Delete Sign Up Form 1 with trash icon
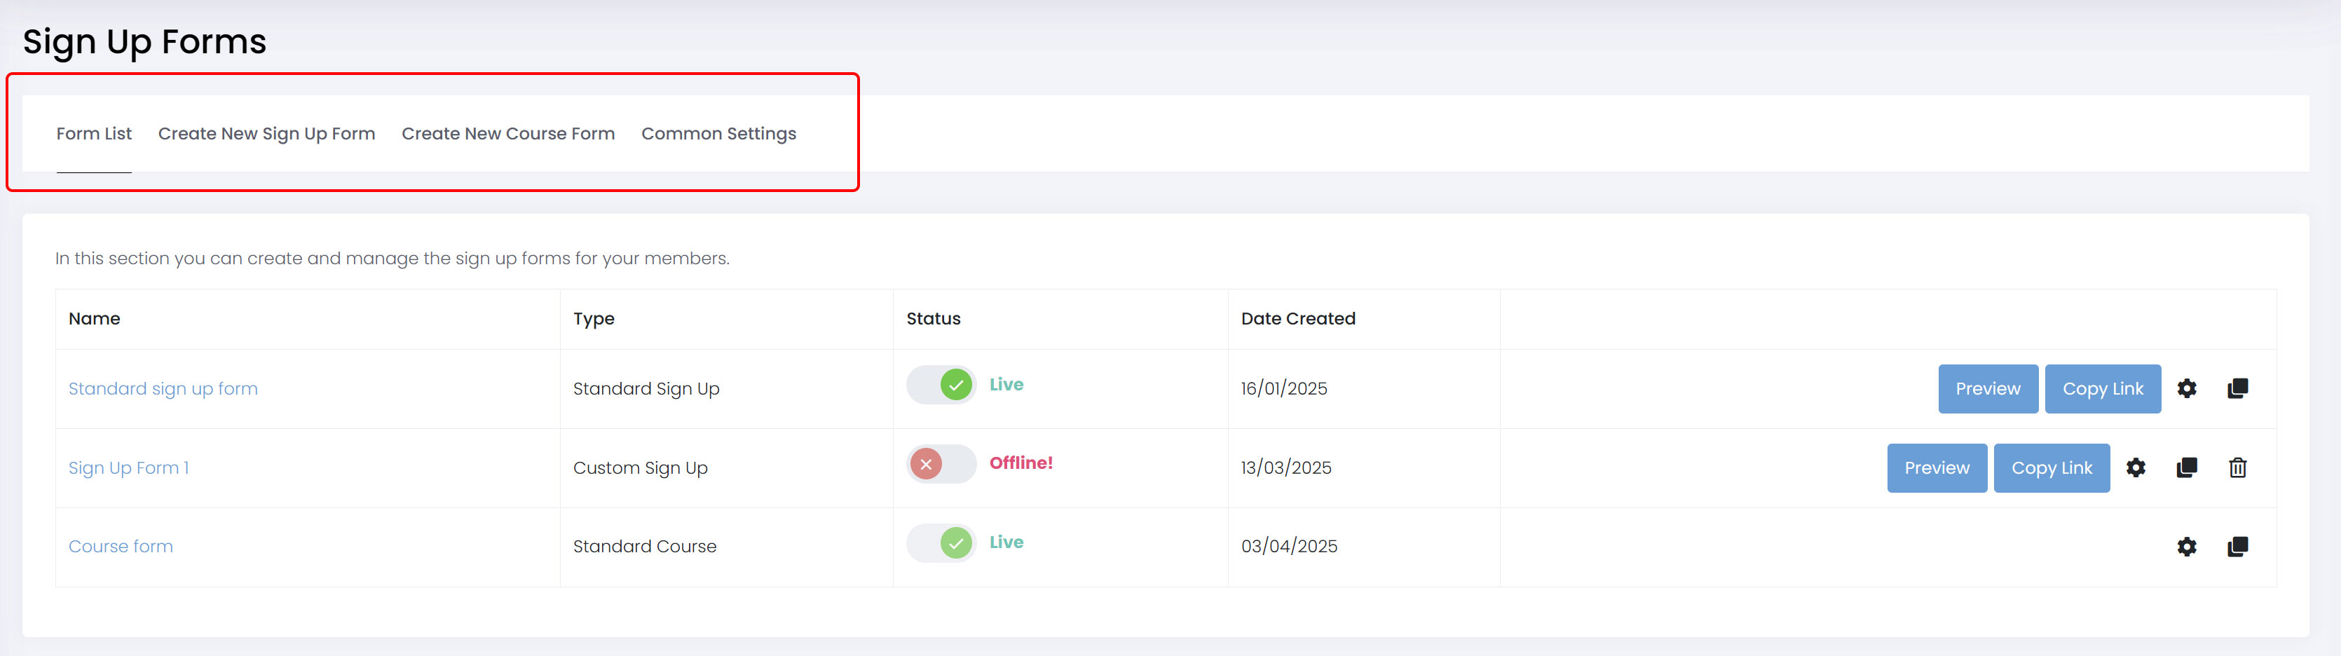Image resolution: width=2341 pixels, height=656 pixels. (2237, 468)
